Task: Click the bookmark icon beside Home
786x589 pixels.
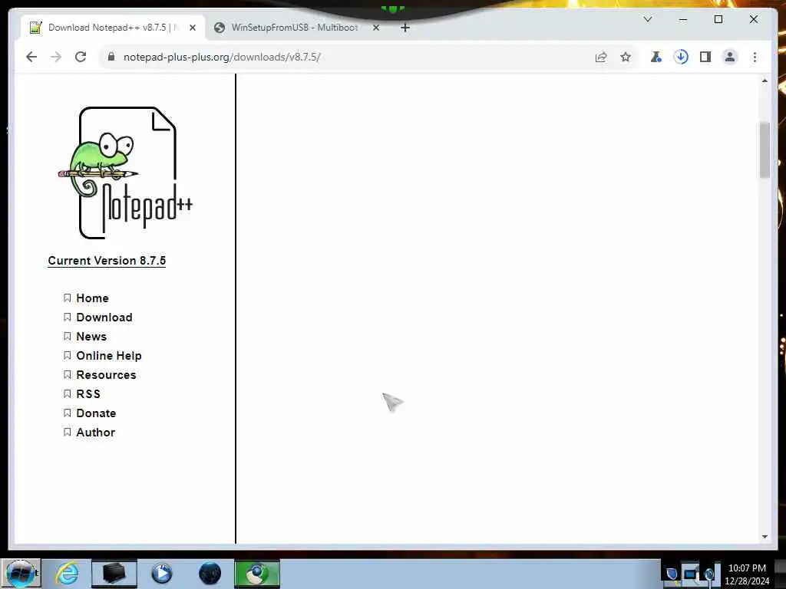Action: pos(68,298)
